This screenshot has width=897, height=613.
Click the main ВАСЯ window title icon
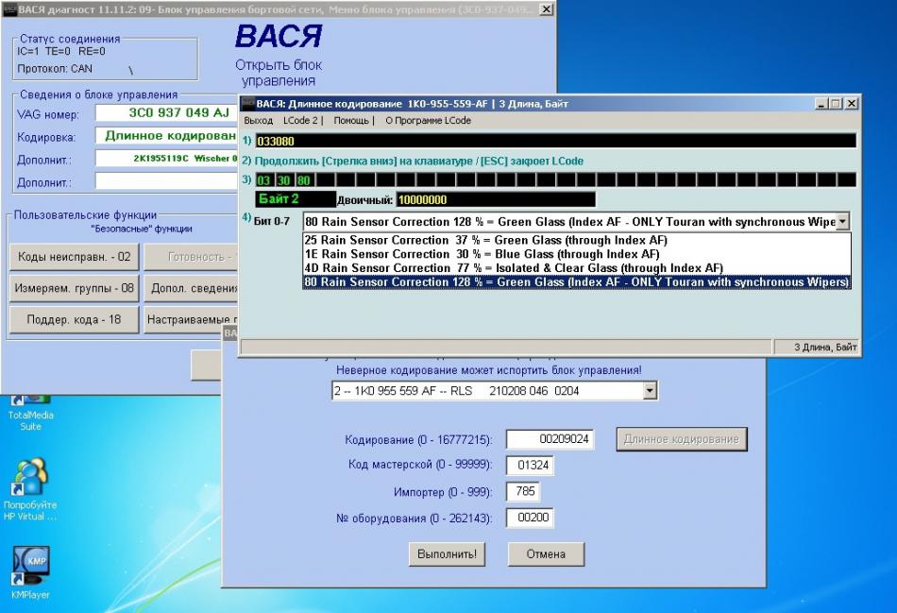pos(9,9)
